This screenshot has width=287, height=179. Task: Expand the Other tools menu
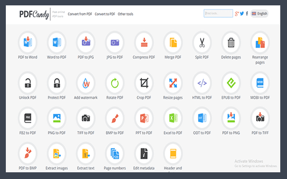tap(126, 14)
